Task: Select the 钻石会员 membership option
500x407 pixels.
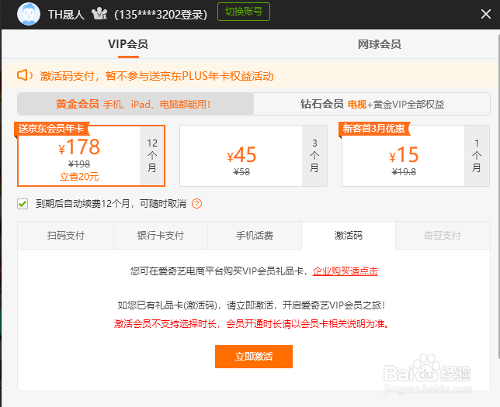Action: 372,104
